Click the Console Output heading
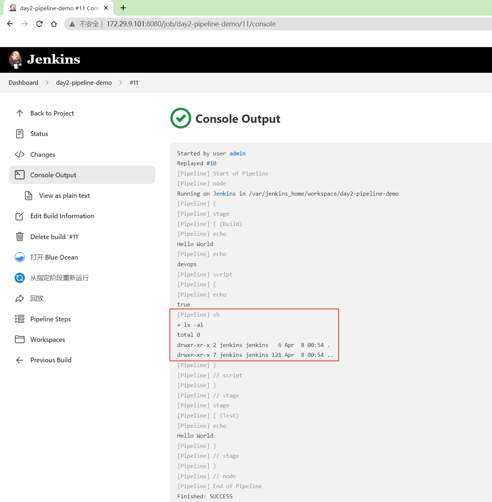 [x=238, y=119]
